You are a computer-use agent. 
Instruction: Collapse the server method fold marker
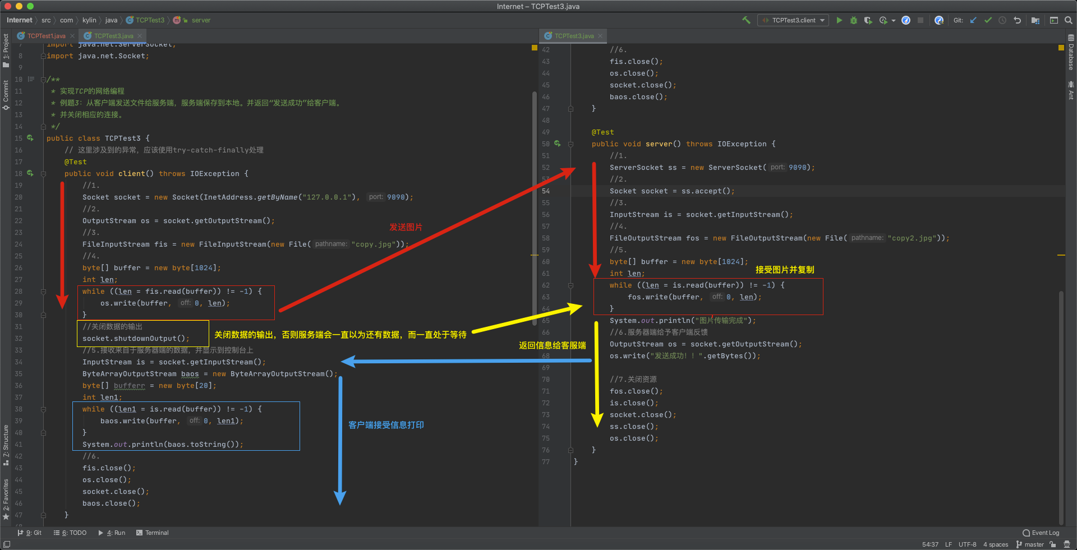[570, 144]
